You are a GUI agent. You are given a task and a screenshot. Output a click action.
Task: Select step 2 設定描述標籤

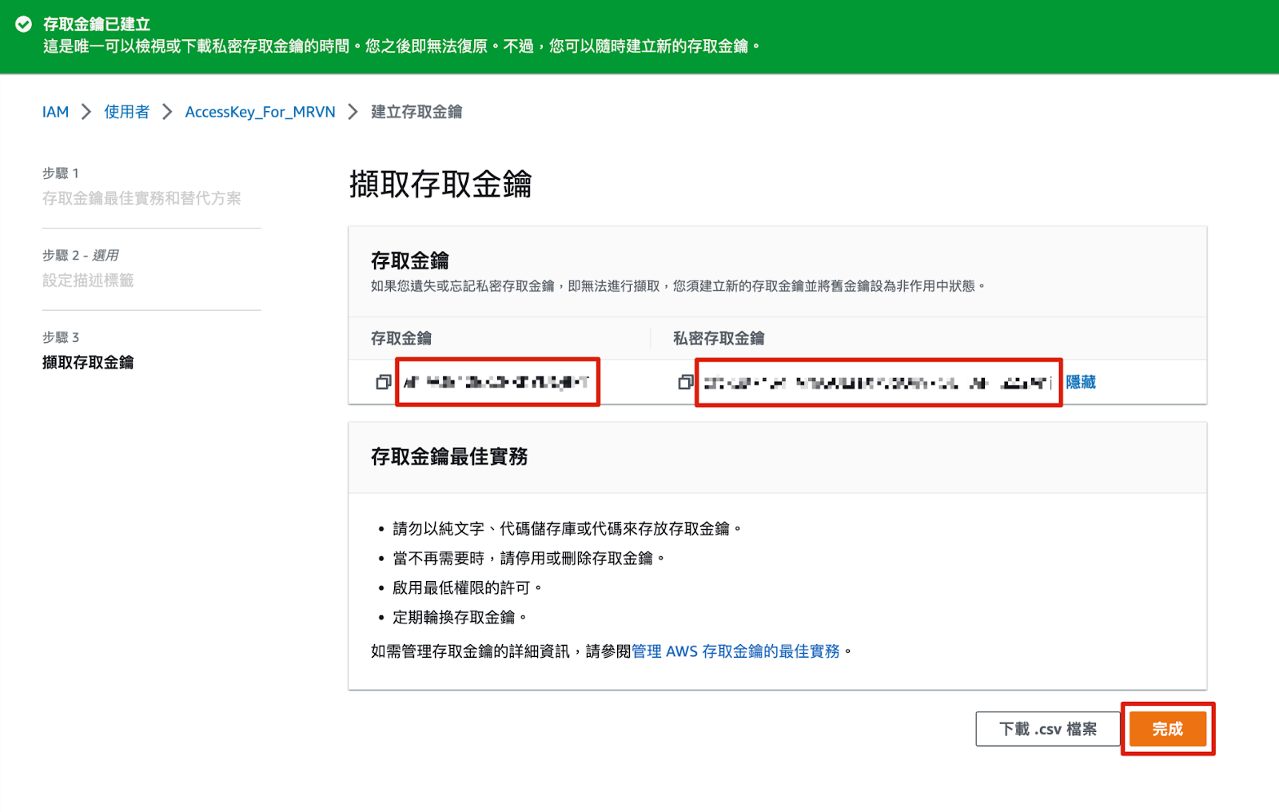pos(88,281)
